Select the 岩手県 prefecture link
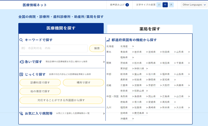Screen dimensions: 208x126 coord(141,52)
